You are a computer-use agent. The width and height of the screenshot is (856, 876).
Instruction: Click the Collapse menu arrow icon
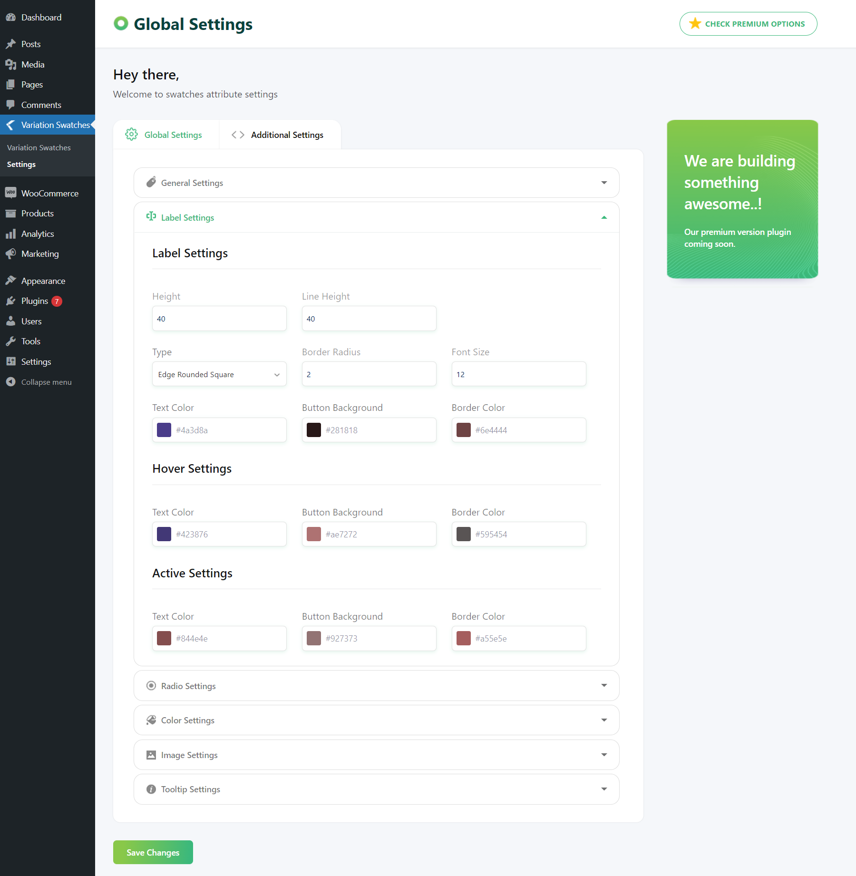[11, 382]
